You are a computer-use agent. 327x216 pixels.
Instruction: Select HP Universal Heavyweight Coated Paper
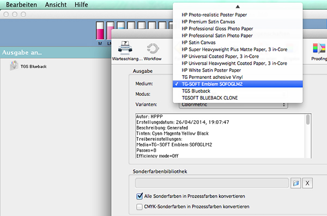click(x=238, y=63)
